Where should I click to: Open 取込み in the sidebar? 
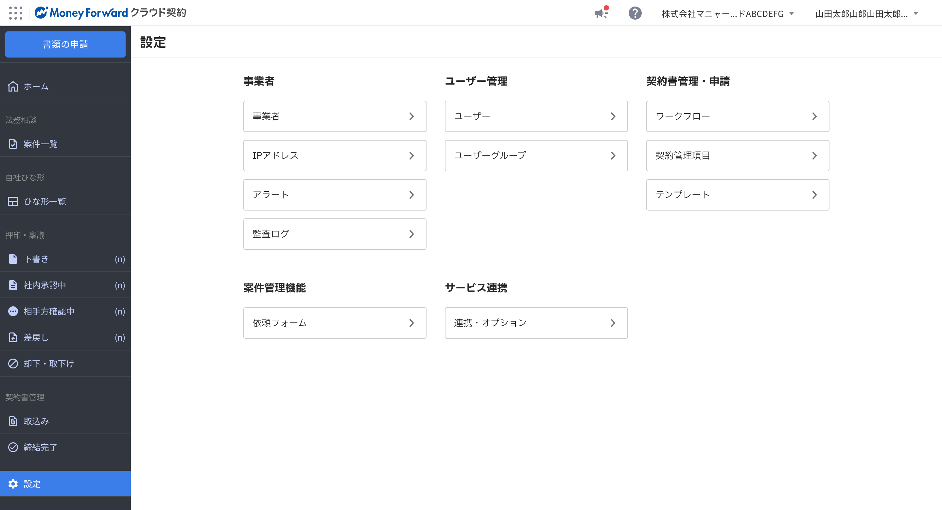[65, 421]
